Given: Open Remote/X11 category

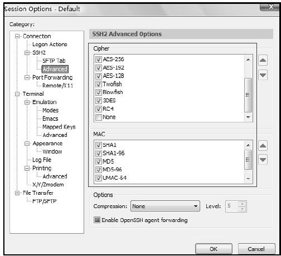Looking at the screenshot, I should [x=57, y=86].
